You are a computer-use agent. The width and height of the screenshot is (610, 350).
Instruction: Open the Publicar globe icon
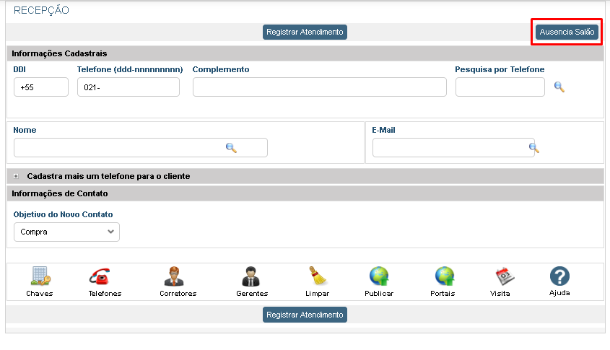pyautogui.click(x=379, y=276)
